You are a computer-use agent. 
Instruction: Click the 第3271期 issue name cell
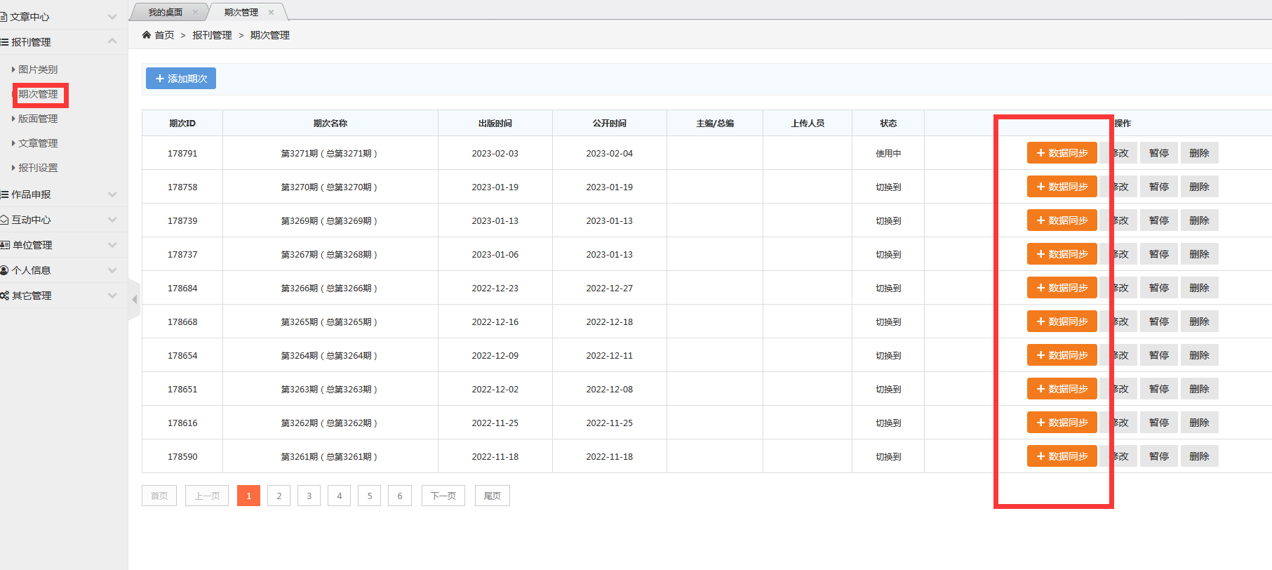click(x=330, y=153)
